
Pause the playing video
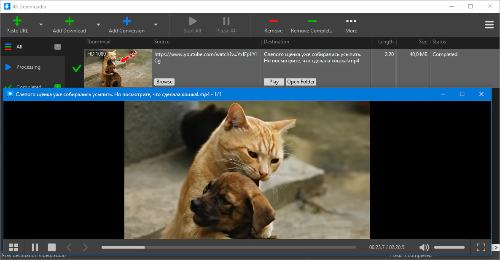pos(35,247)
